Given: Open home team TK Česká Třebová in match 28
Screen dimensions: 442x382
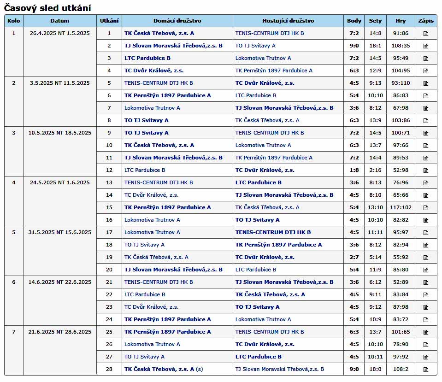Looking at the screenshot, I should tap(159, 369).
